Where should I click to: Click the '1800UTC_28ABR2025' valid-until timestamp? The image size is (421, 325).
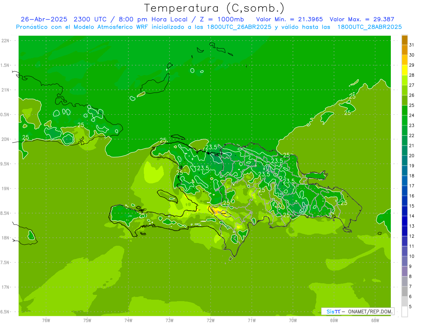coord(369,27)
